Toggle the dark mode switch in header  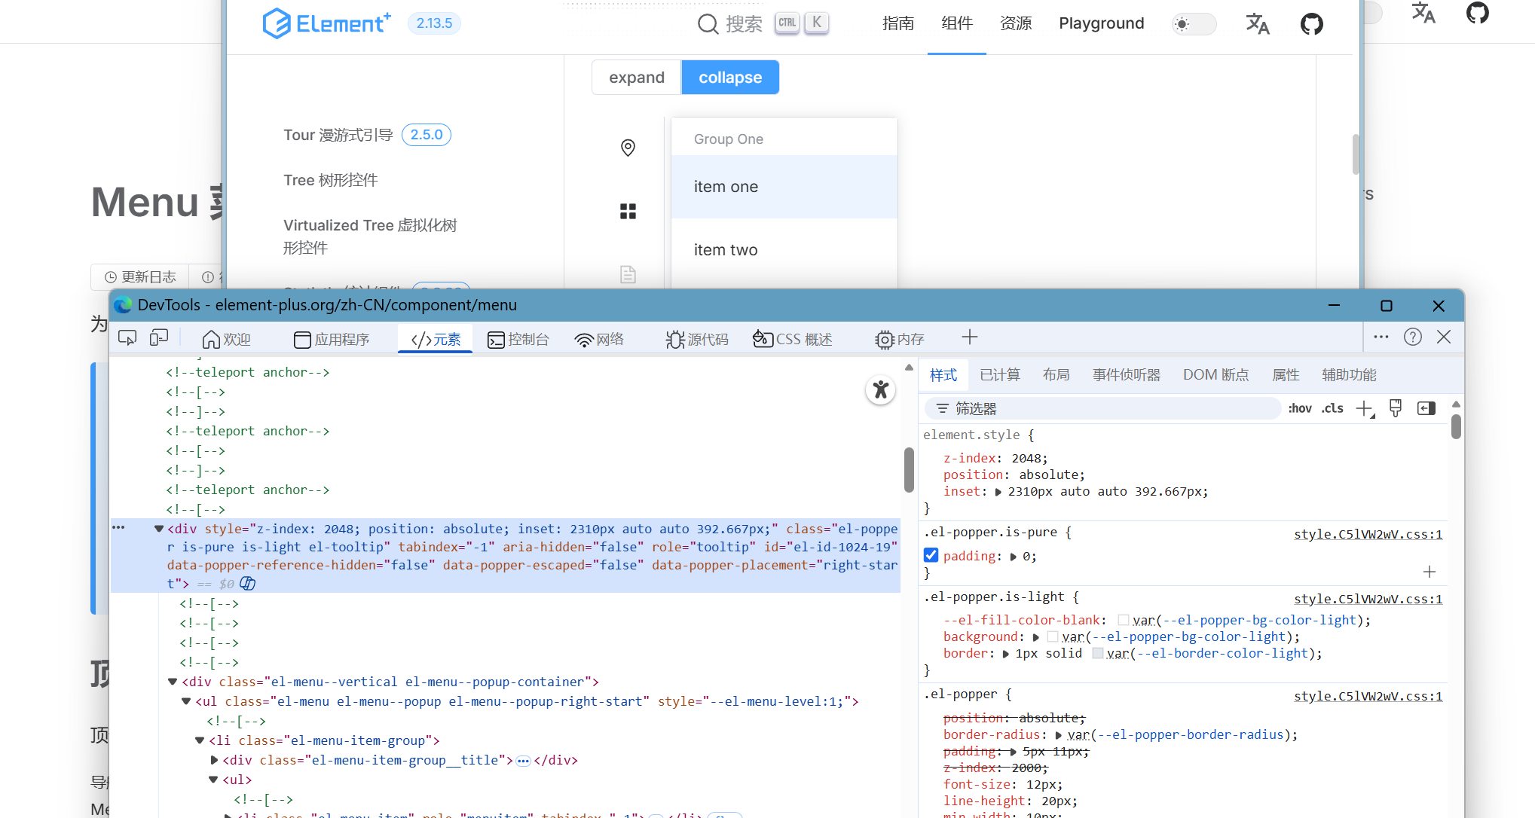pos(1194,24)
